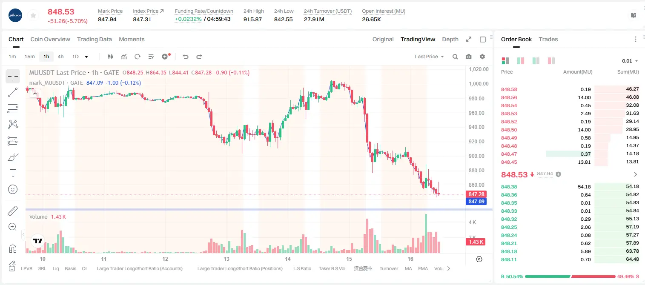Select the ruler measure tool
Image resolution: width=645 pixels, height=285 pixels.
click(13, 211)
